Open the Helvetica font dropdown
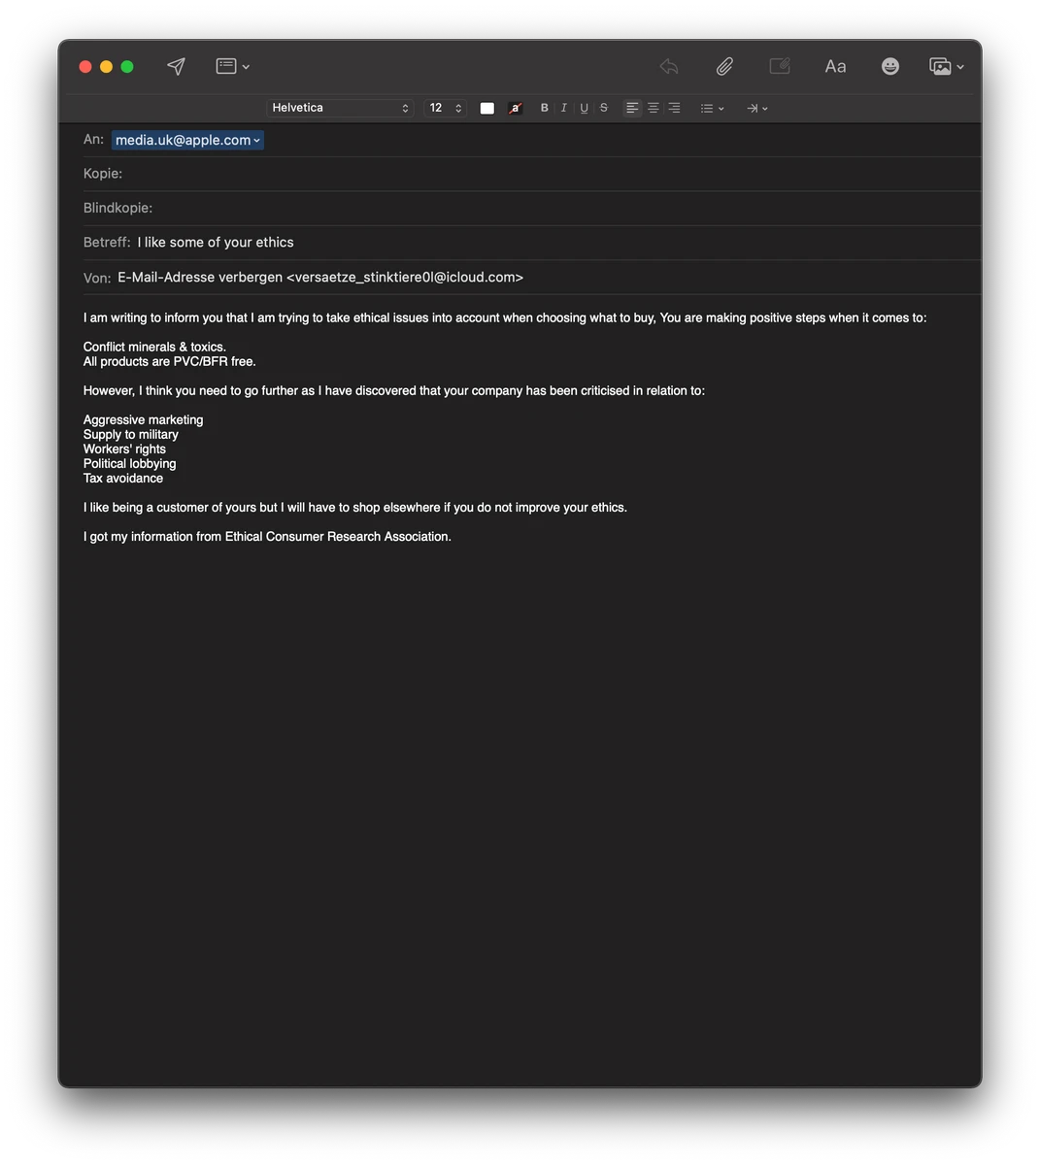 (340, 108)
